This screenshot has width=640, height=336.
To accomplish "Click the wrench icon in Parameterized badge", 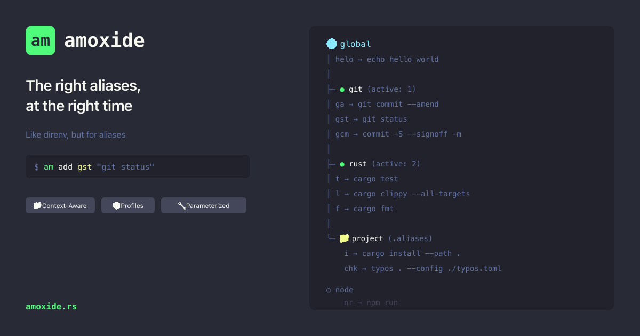I will [x=181, y=205].
